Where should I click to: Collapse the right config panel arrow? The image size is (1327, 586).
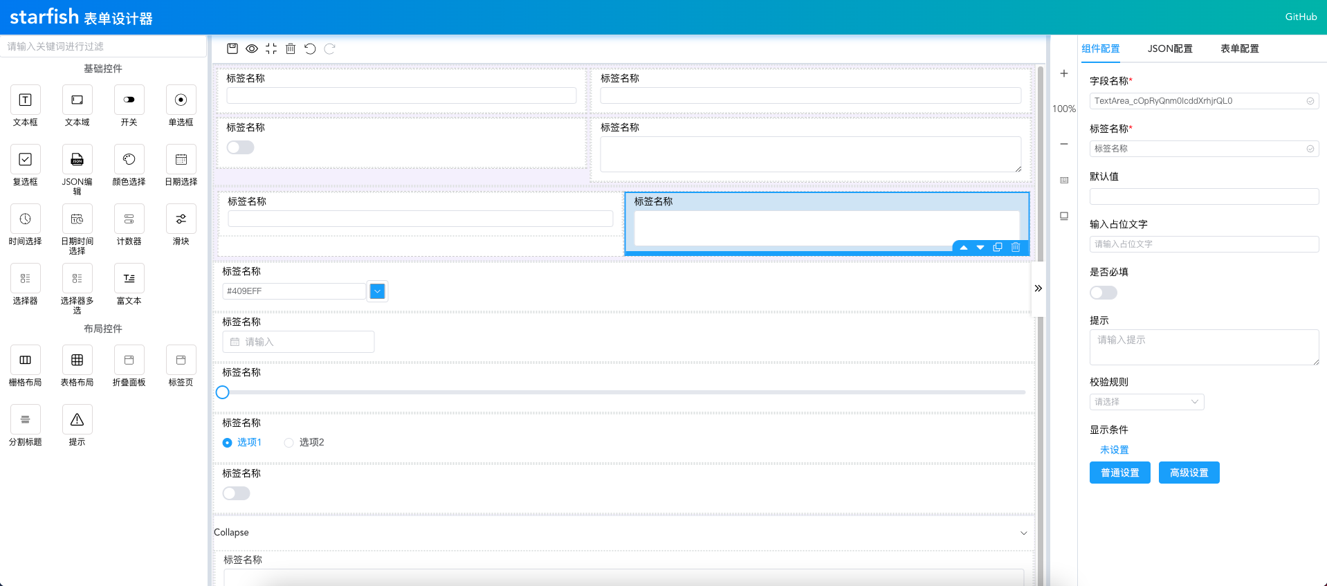pos(1038,289)
